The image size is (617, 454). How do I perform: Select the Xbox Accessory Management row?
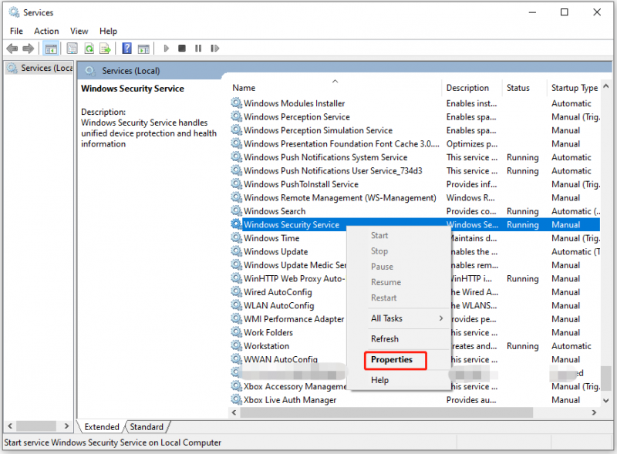[288, 386]
